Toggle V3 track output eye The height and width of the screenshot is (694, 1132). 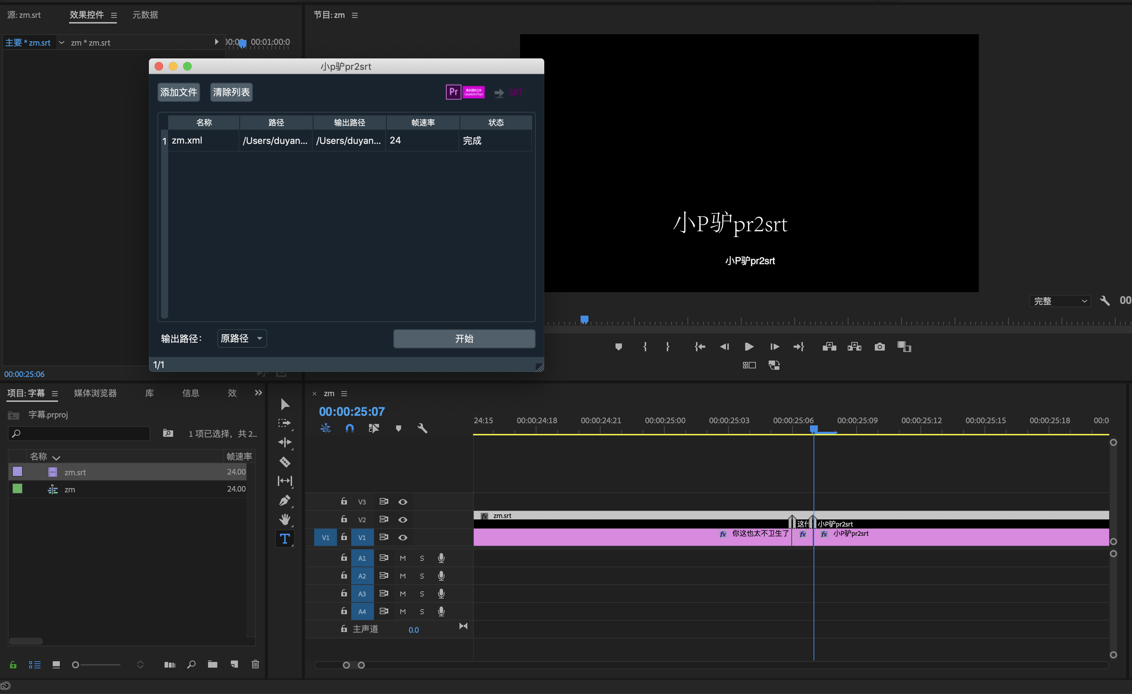(403, 502)
